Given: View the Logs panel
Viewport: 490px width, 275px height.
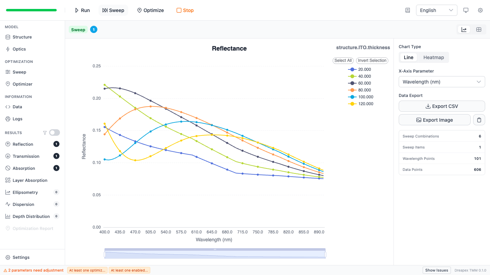Looking at the screenshot, I should [18, 119].
